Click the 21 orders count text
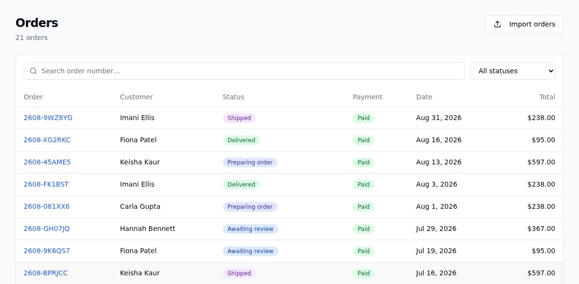Image resolution: width=579 pixels, height=284 pixels. 31,38
